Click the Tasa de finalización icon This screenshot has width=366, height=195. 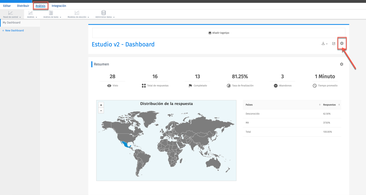(x=229, y=86)
